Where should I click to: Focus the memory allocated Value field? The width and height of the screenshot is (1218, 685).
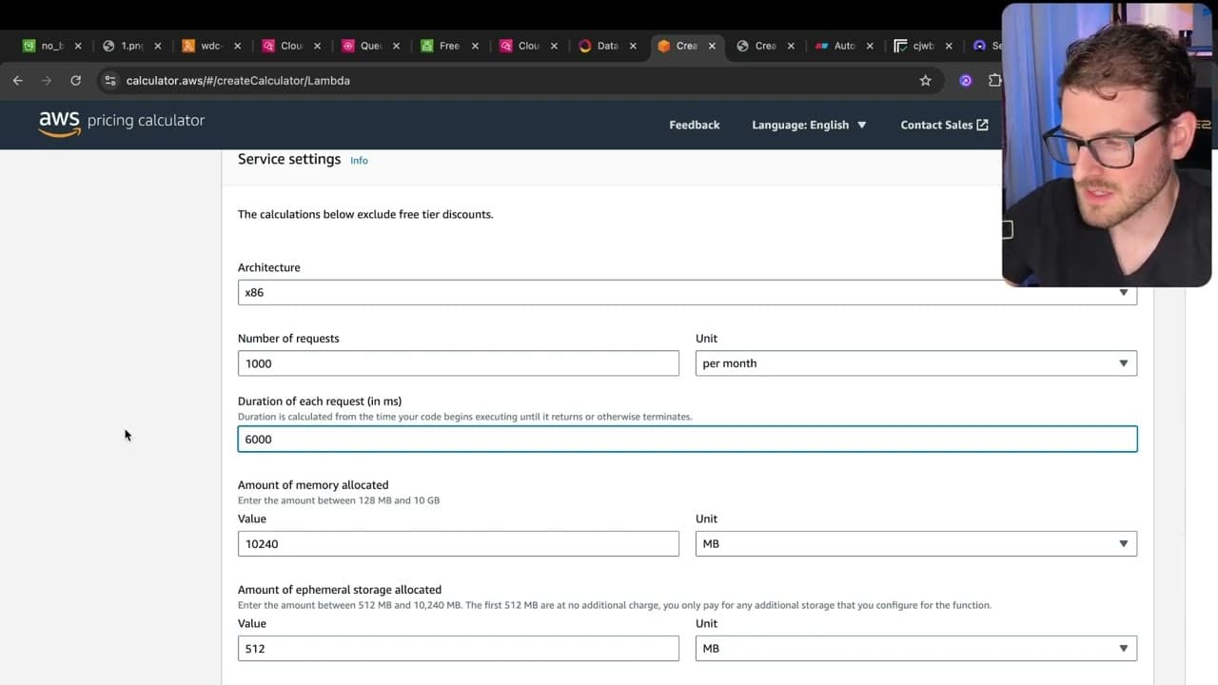(459, 543)
